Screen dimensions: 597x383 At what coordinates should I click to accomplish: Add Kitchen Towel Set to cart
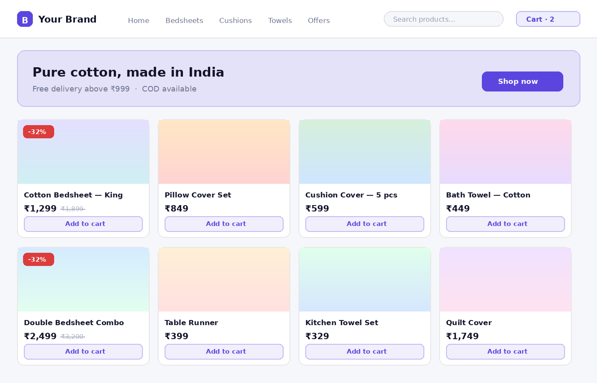click(x=365, y=352)
